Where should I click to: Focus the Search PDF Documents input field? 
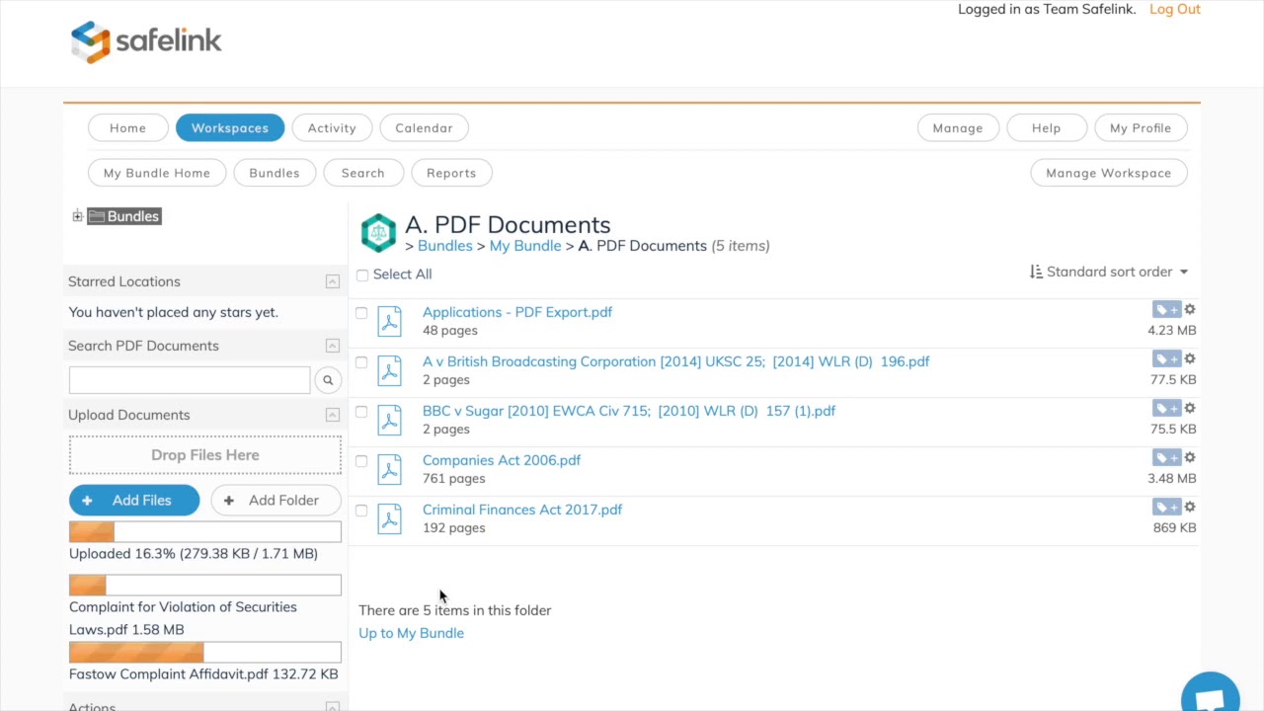click(190, 380)
